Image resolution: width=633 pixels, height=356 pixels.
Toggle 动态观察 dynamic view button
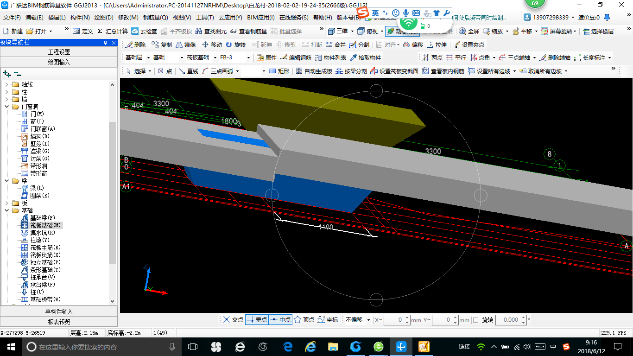tap(402, 31)
